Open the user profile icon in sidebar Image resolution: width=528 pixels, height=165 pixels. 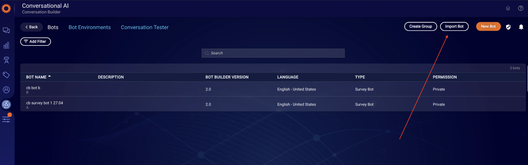pyautogui.click(x=6, y=90)
